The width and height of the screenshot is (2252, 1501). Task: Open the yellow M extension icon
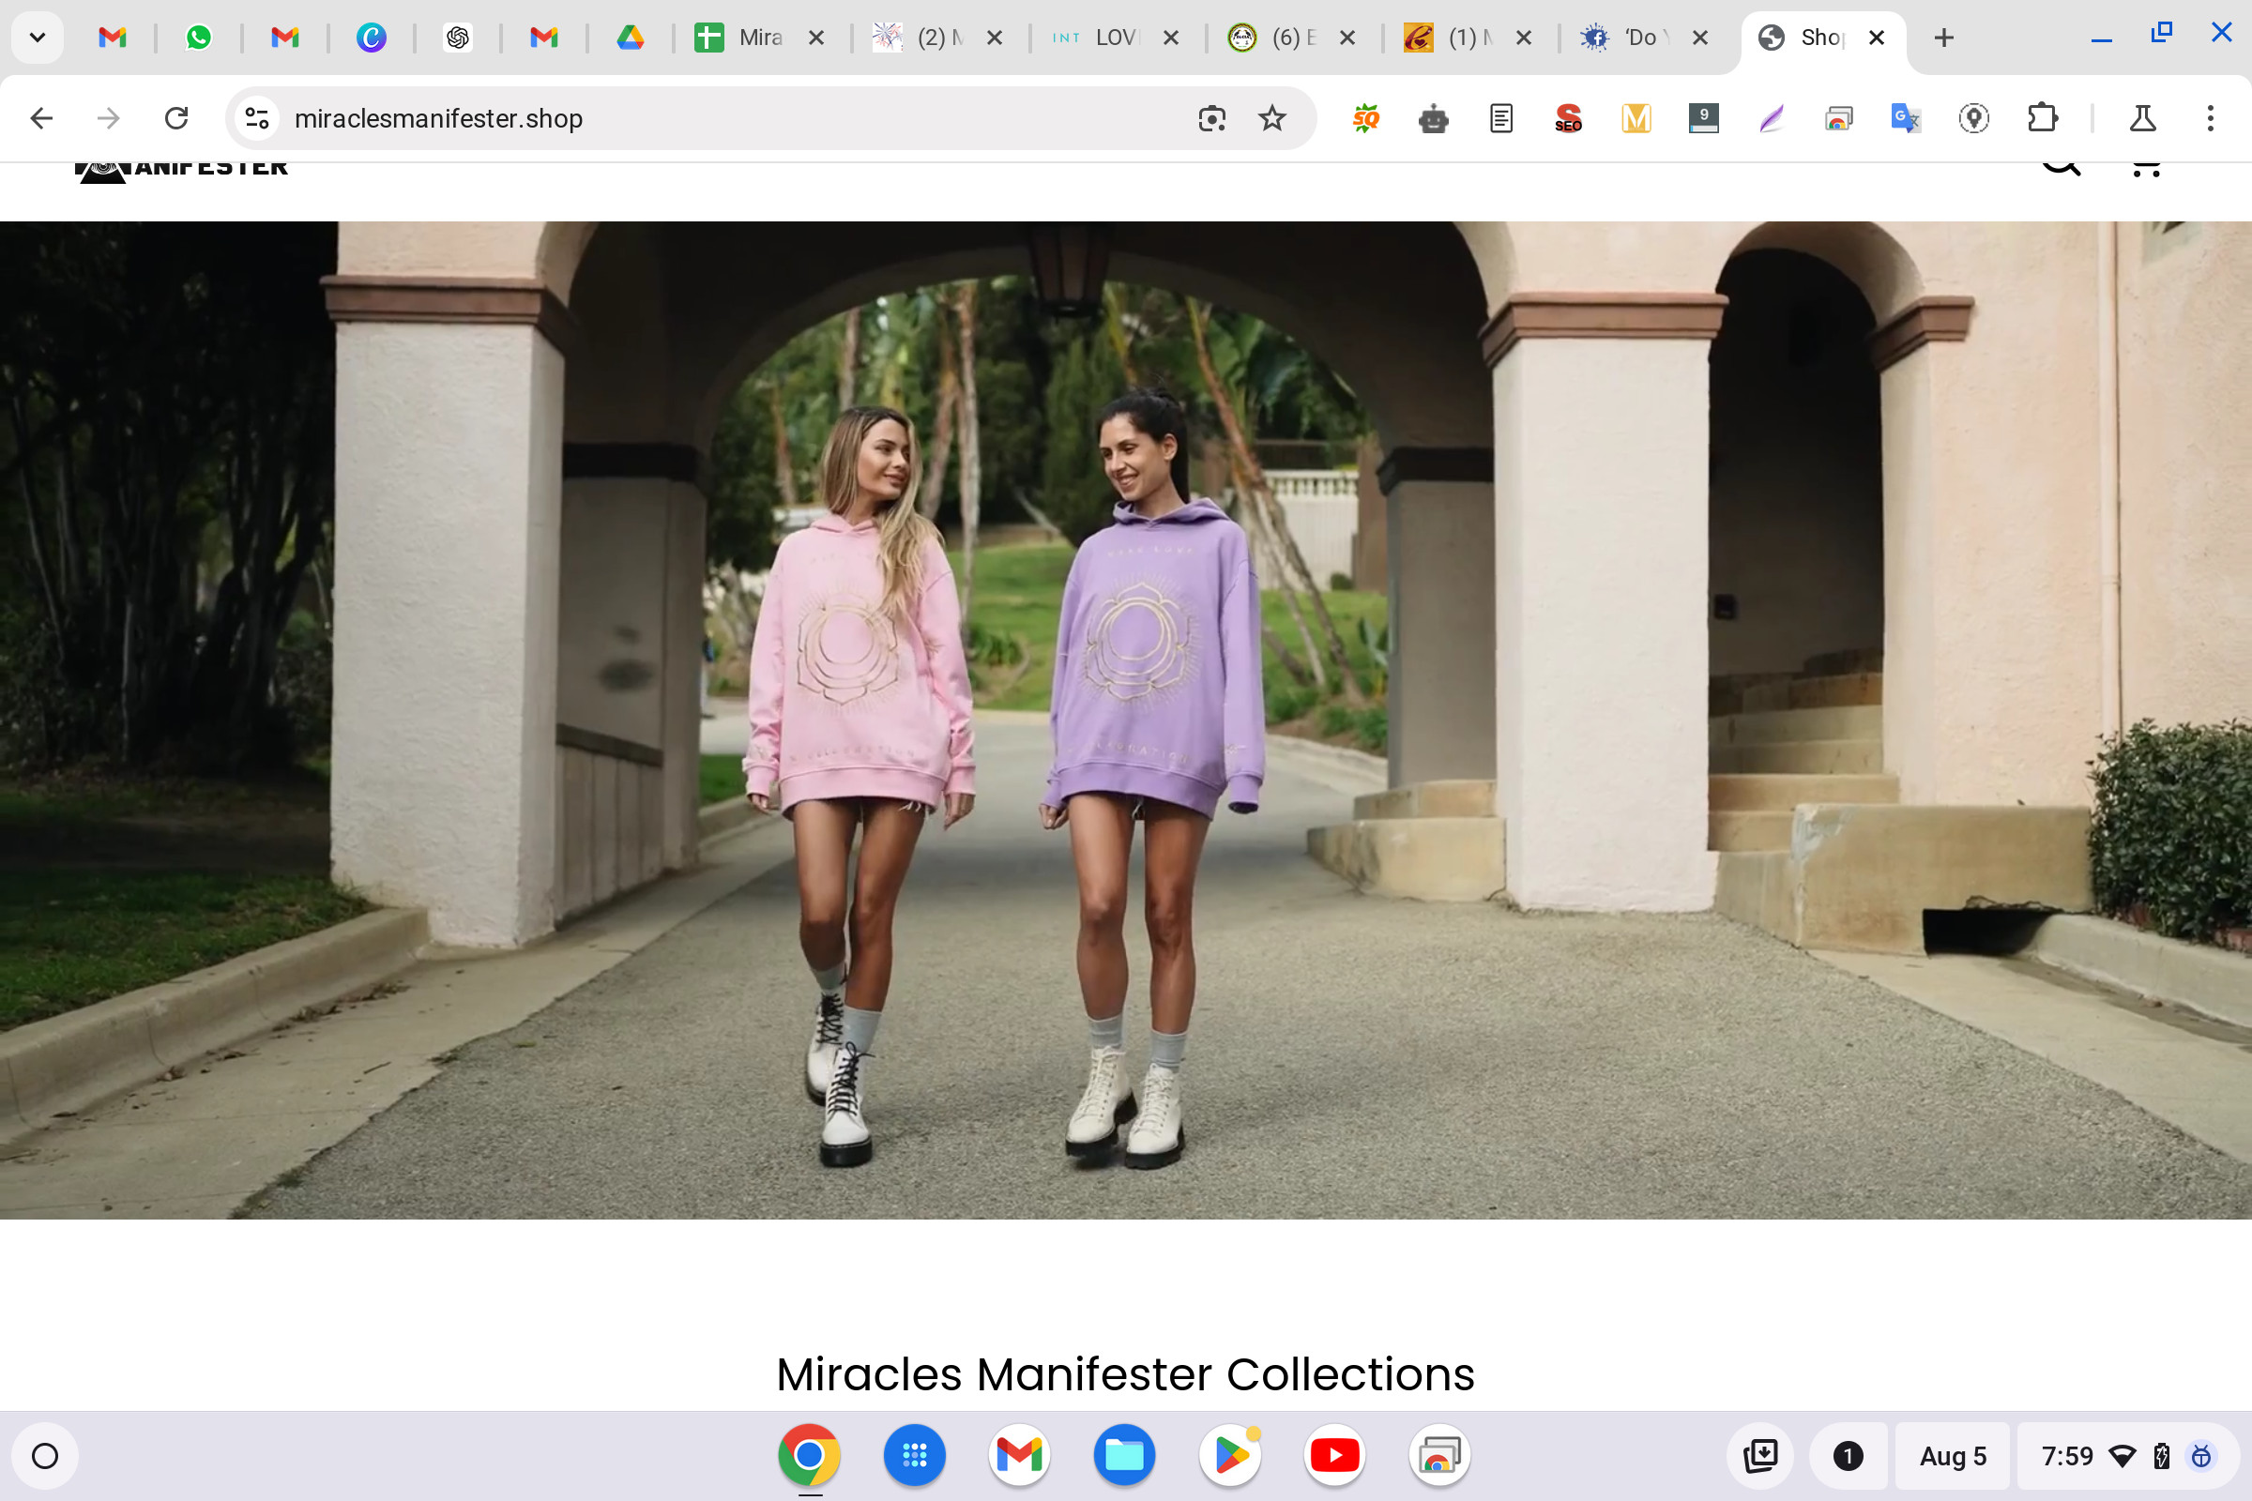[1636, 119]
